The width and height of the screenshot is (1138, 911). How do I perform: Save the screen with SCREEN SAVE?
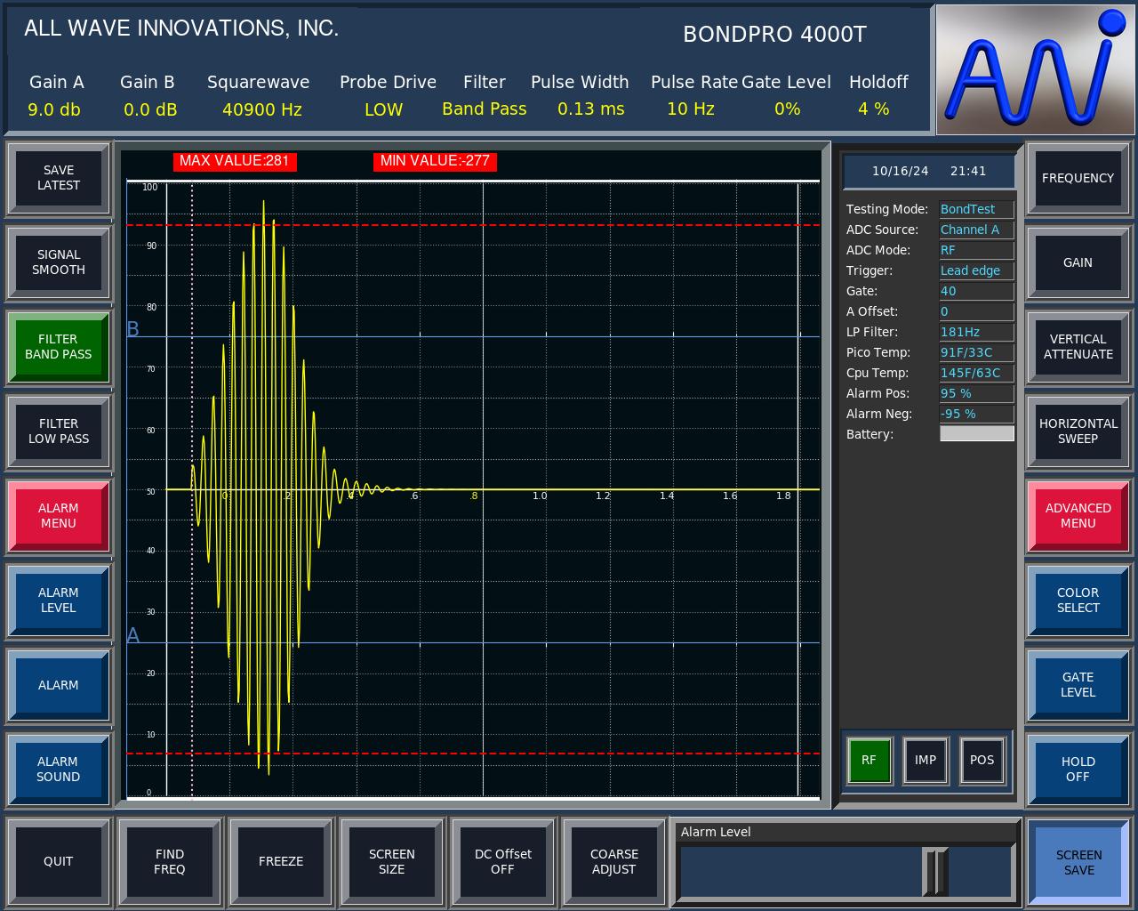[x=1078, y=862]
